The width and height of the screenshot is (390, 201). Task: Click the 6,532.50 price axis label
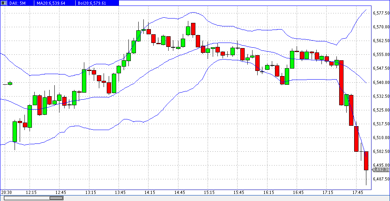[381, 96]
